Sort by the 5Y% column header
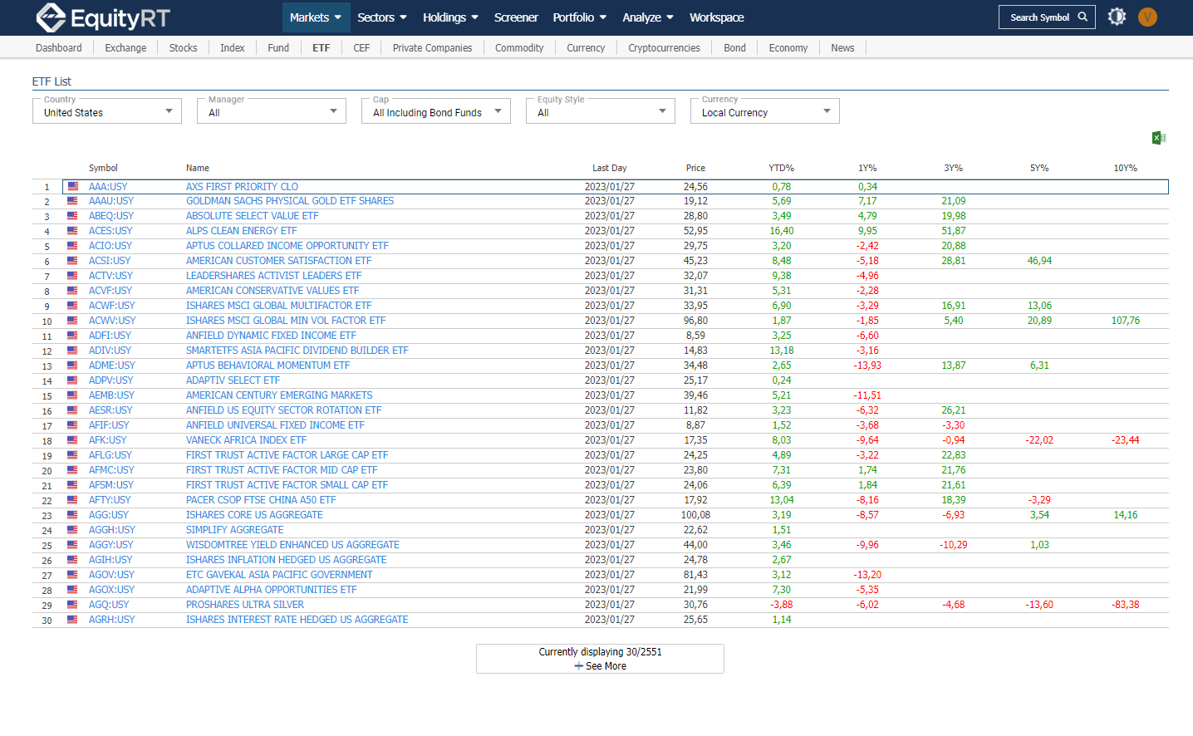 pos(1039,168)
